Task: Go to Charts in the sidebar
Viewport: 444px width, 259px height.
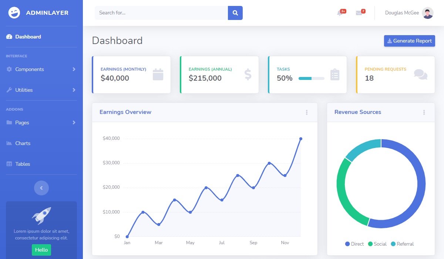Action: (23, 143)
